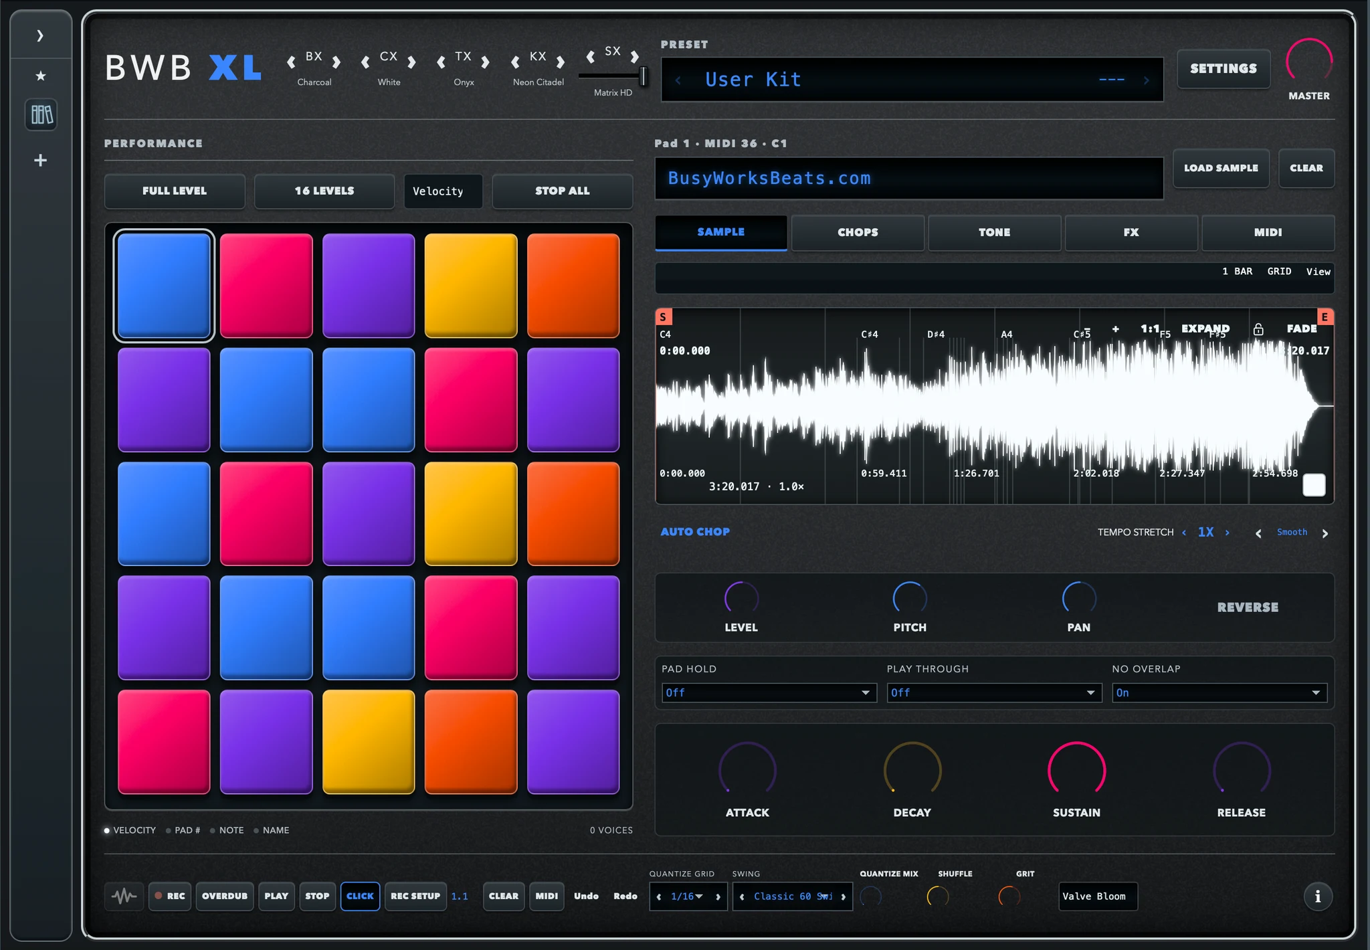Click previous arrow for KX Neon Citadel
The width and height of the screenshot is (1370, 950).
tap(515, 62)
